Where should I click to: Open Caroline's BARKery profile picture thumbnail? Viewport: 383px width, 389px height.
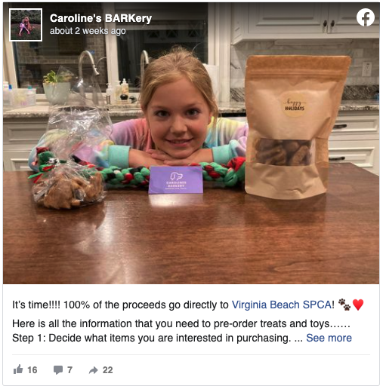[26, 25]
